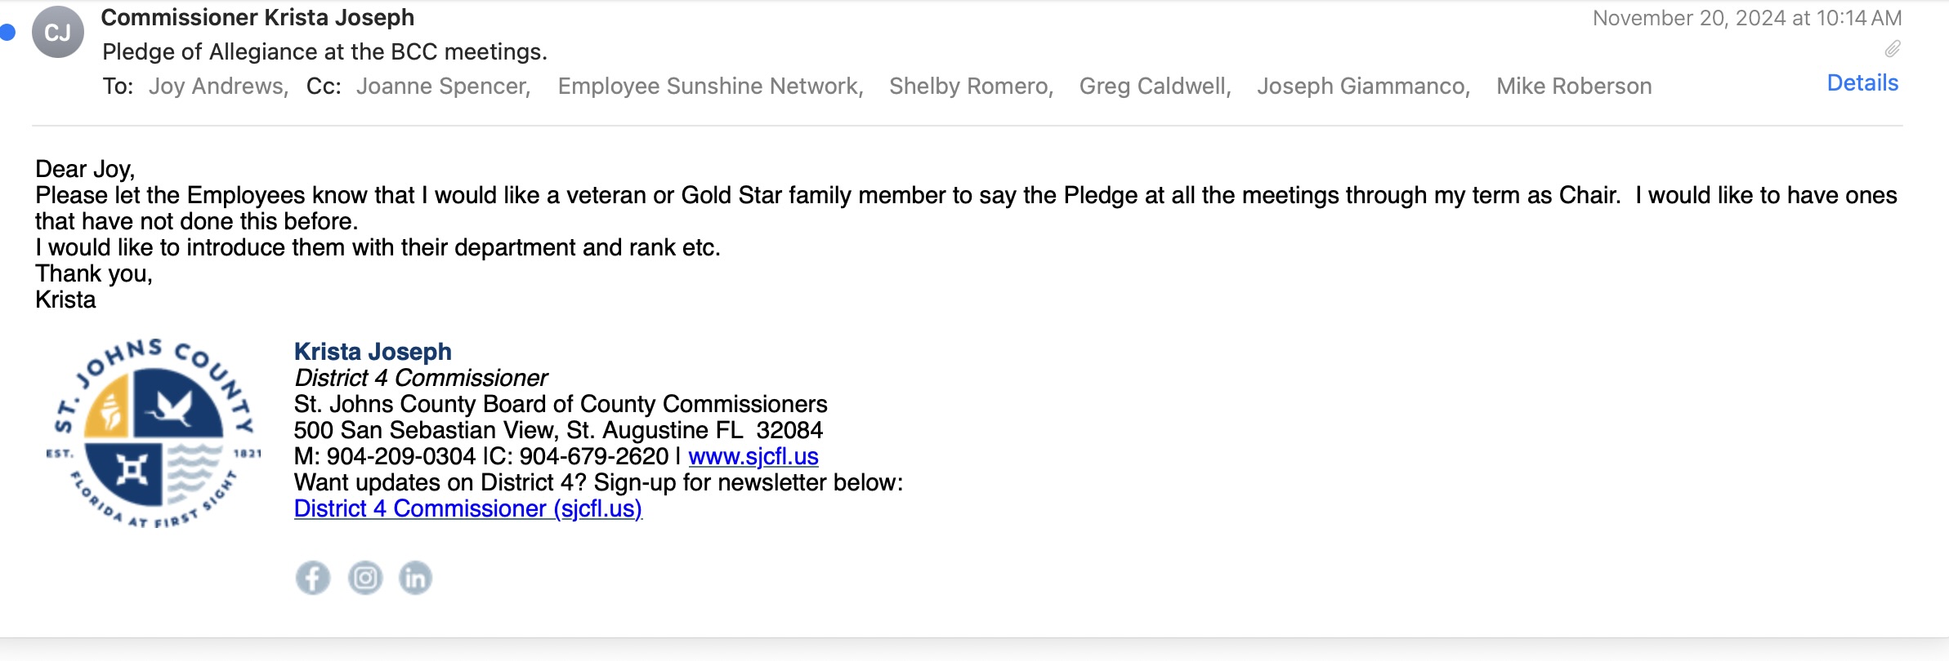The width and height of the screenshot is (1949, 661).
Task: Click Krista Joseph name in signature
Action: 373,352
